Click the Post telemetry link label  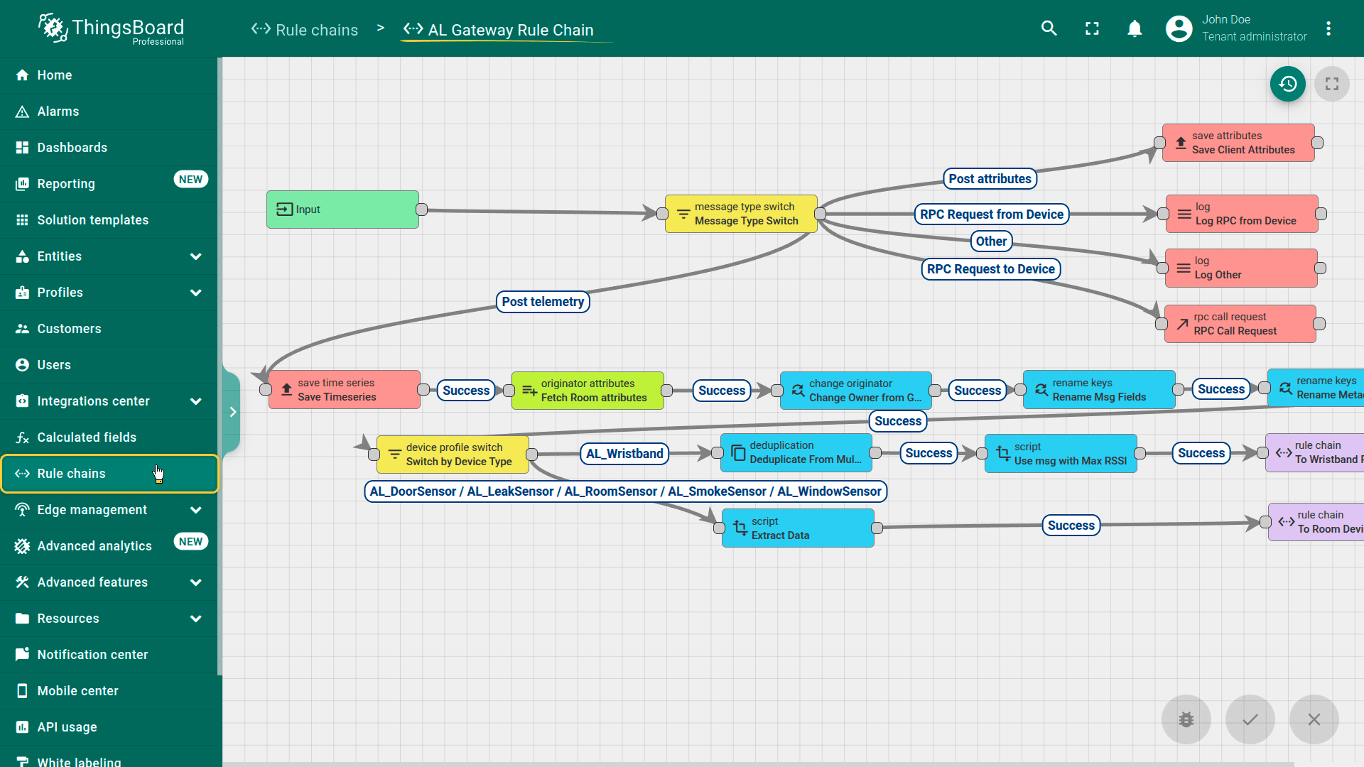[543, 302]
